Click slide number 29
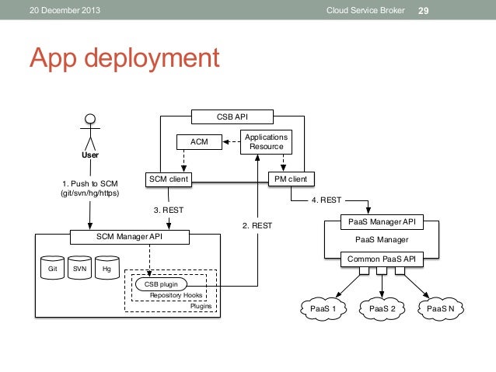 [x=423, y=11]
